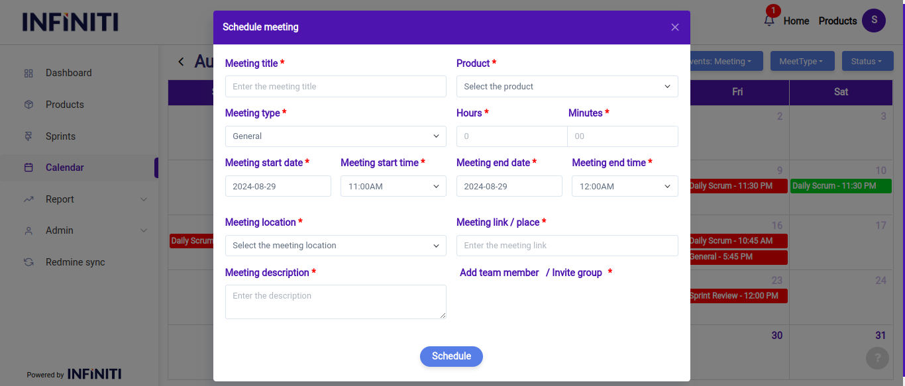This screenshot has width=905, height=386.
Task: Click the Report trend icon in sidebar
Action: 28,199
